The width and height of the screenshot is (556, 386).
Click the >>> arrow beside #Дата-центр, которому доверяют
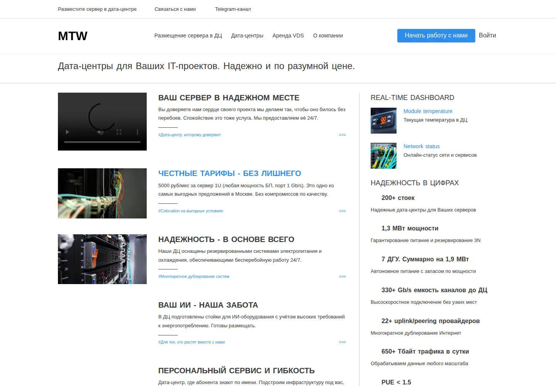point(342,135)
